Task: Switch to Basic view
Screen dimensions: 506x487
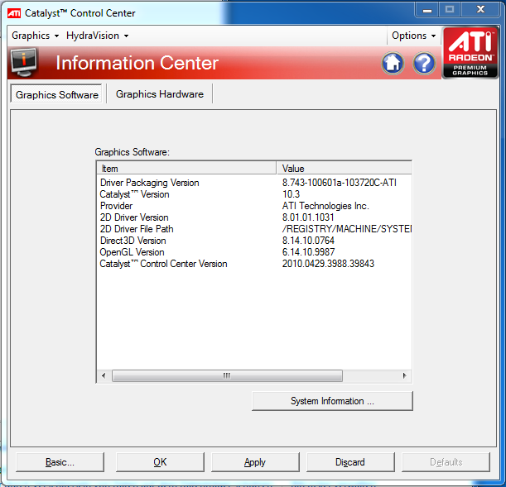Action: pyautogui.click(x=60, y=462)
